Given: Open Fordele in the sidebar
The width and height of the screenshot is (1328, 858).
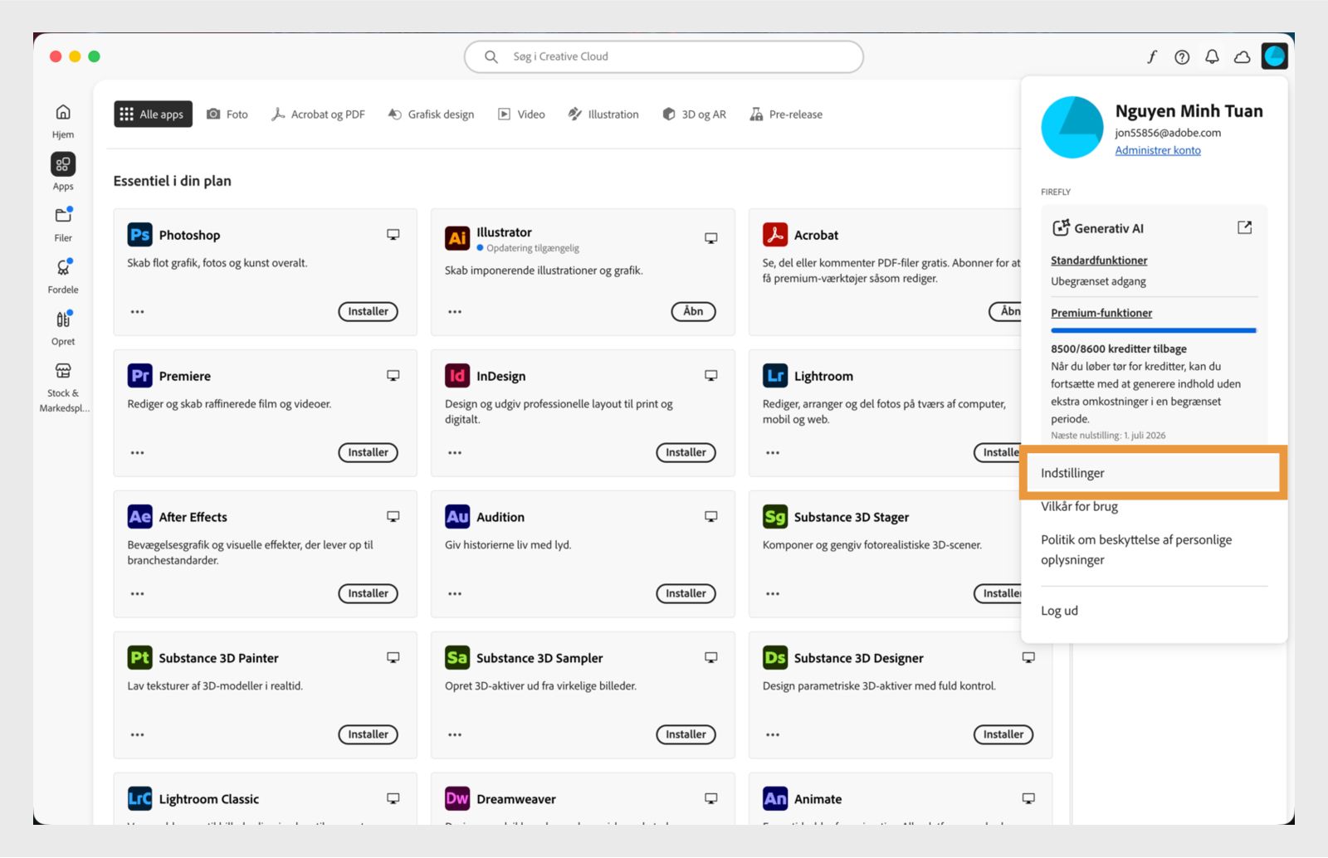Looking at the screenshot, I should pyautogui.click(x=63, y=267).
